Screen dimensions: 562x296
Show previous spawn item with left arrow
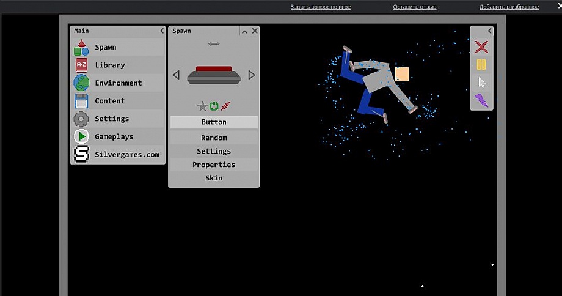(176, 75)
